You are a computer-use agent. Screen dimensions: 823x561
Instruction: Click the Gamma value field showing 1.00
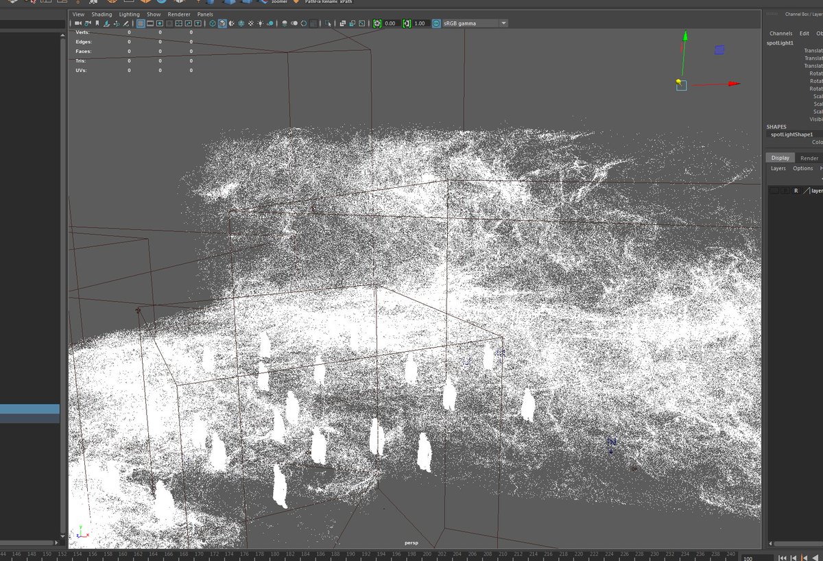coord(421,23)
